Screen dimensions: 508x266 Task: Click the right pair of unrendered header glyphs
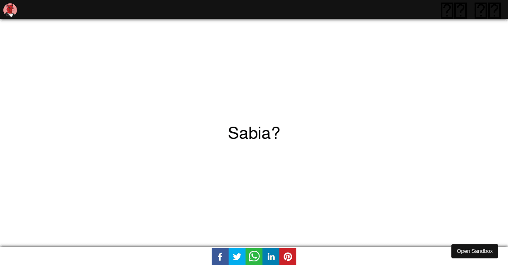tap(488, 11)
